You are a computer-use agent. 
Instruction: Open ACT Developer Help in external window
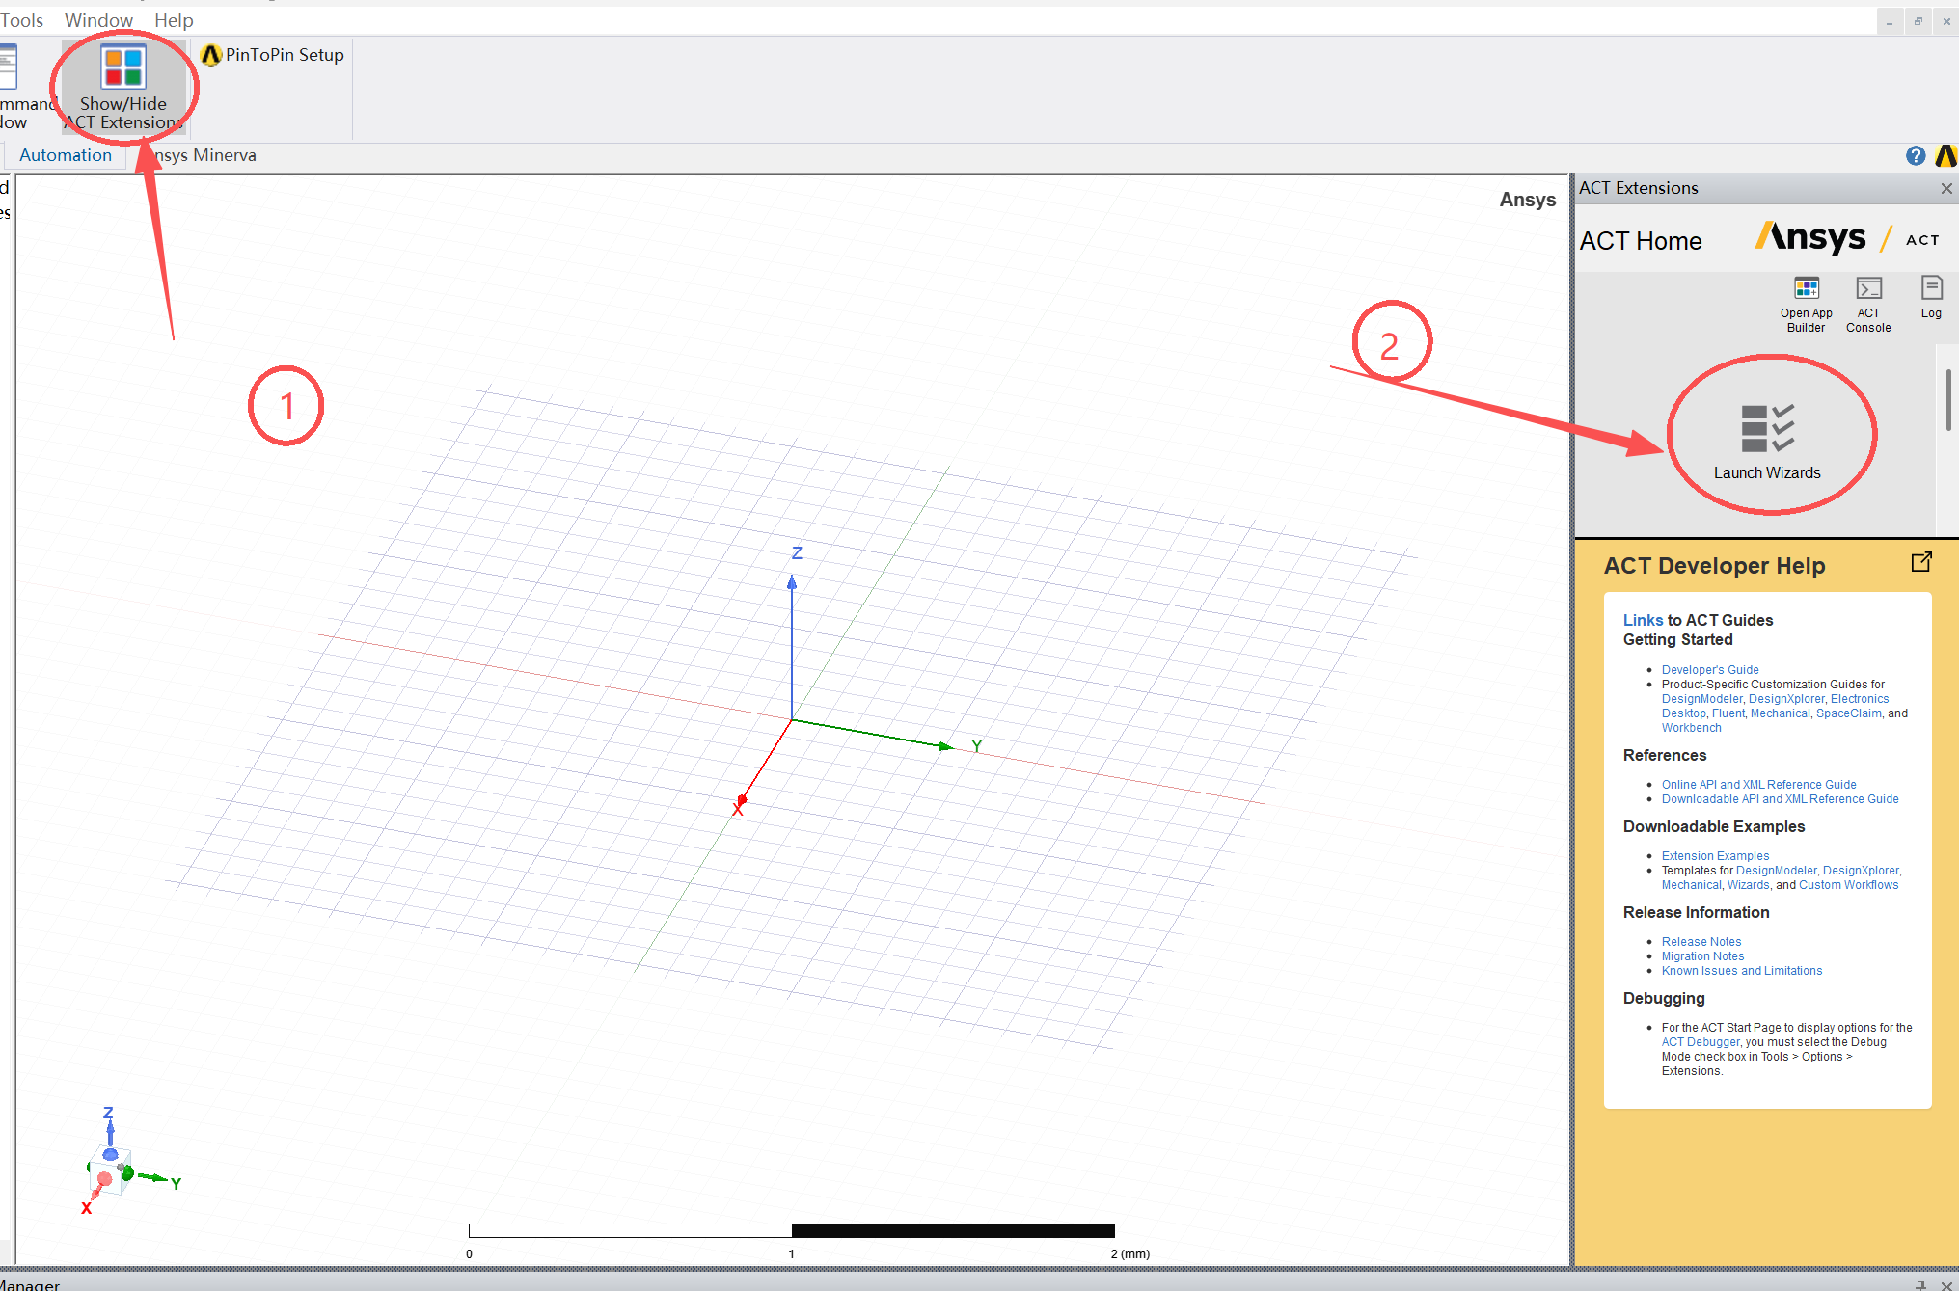[1921, 562]
